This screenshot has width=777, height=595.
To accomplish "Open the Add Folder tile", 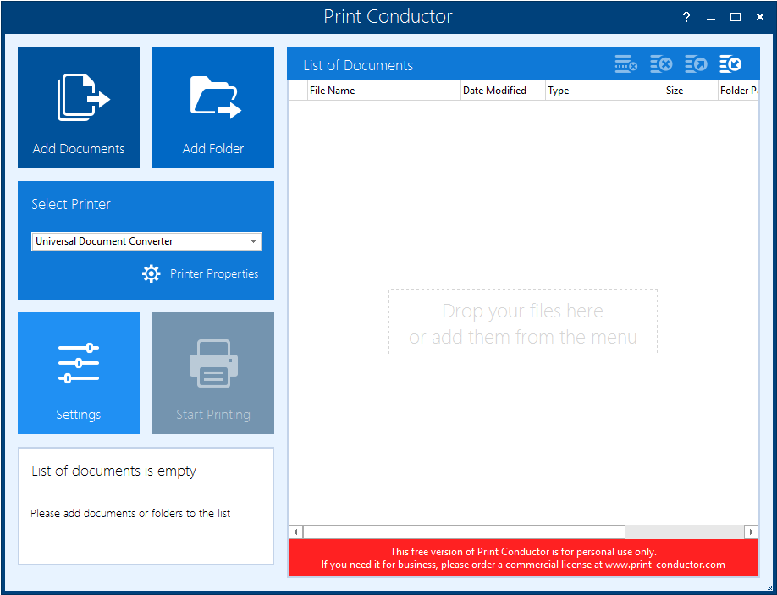I will coord(213,107).
